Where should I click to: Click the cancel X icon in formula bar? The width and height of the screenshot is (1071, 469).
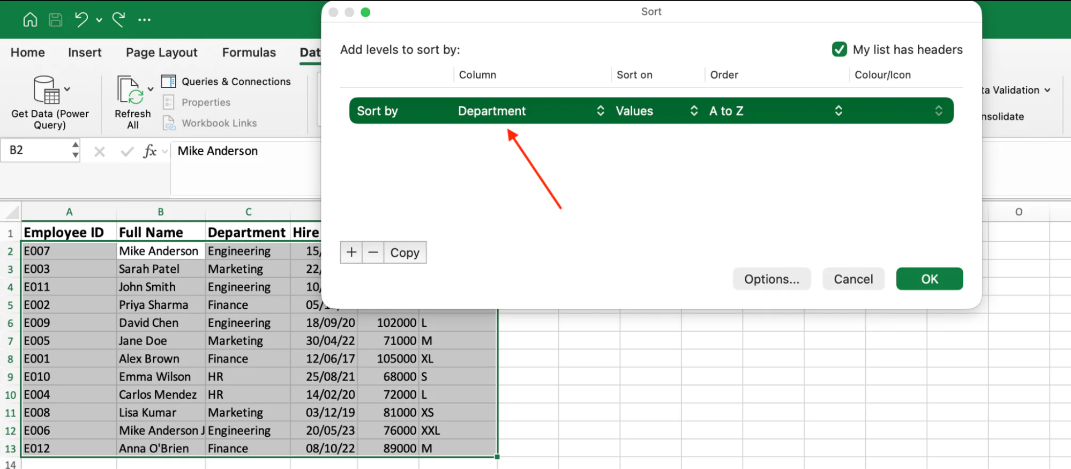pos(100,152)
